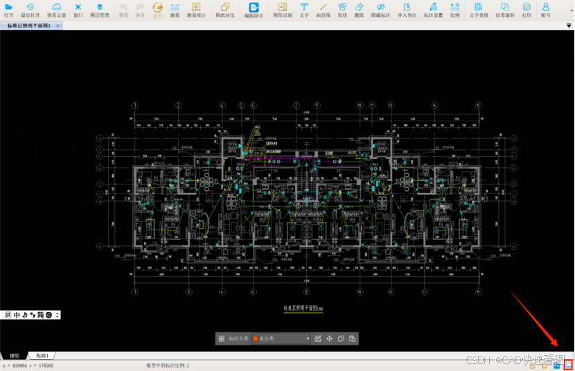Open the VIP 会员 membership icon
575x371 pixels.
[x=157, y=10]
